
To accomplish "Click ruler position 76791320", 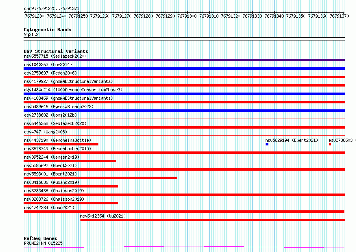I will (230, 16).
